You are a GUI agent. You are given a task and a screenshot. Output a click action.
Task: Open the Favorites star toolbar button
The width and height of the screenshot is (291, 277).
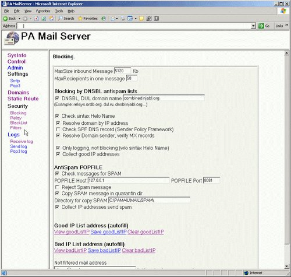click(88, 19)
